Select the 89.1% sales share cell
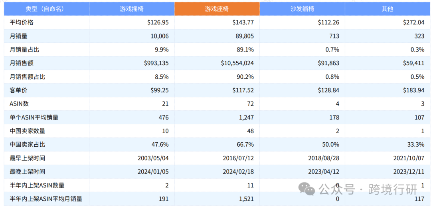This screenshot has height=207, width=431. tap(246, 50)
